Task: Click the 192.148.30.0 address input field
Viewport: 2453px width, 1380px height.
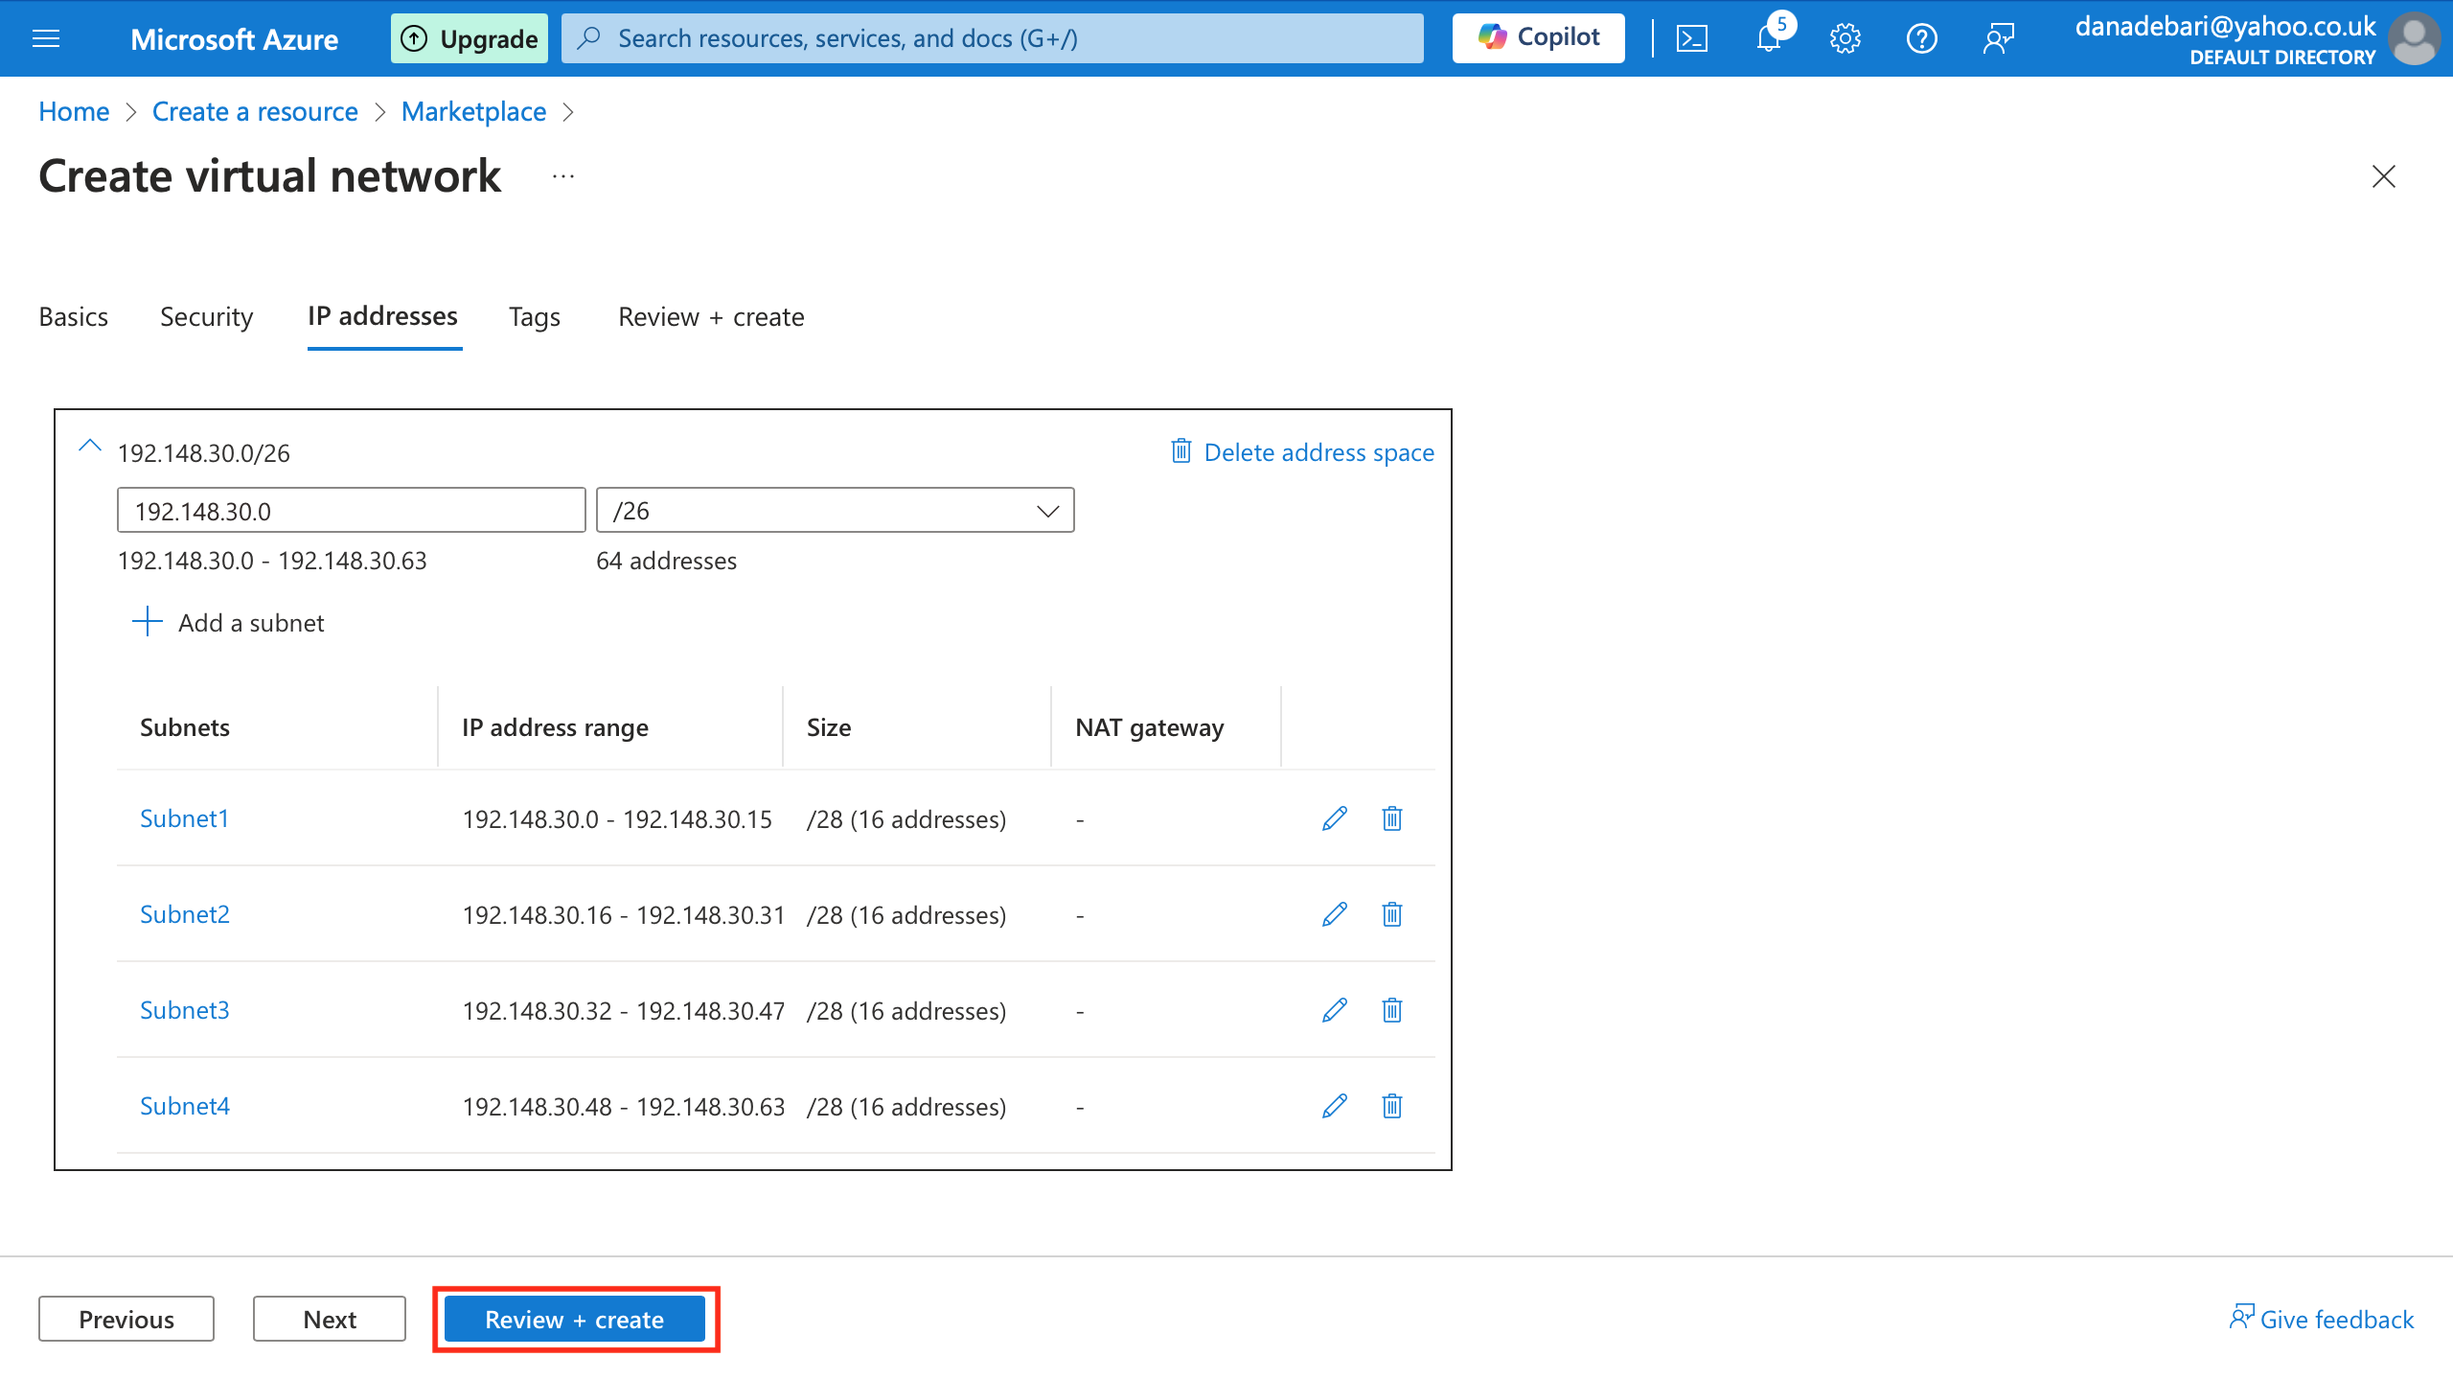Action: [x=351, y=511]
